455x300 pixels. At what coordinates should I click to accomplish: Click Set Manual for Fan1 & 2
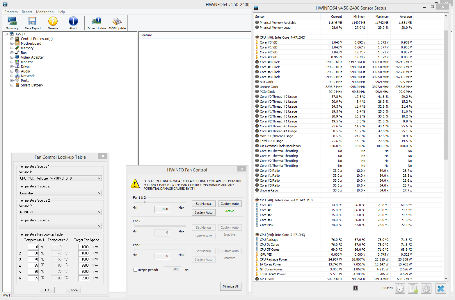tap(204, 204)
